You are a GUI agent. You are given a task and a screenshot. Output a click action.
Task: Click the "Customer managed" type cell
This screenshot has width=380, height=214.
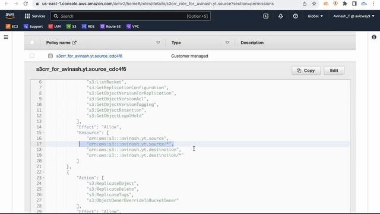click(189, 56)
